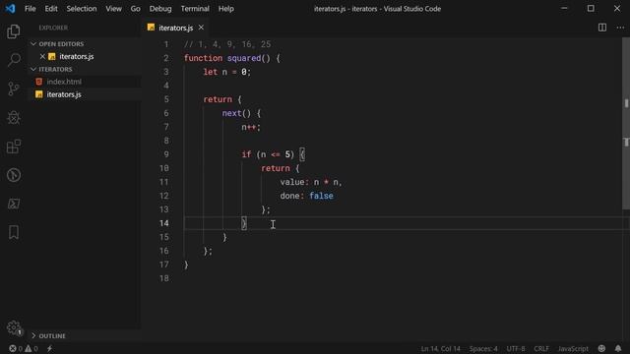Viewport: 630px width, 354px height.
Task: Click the 'false' keyword on line 12
Action: [x=321, y=196]
